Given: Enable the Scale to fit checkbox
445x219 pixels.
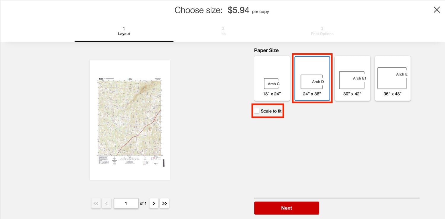Looking at the screenshot, I should coord(257,111).
